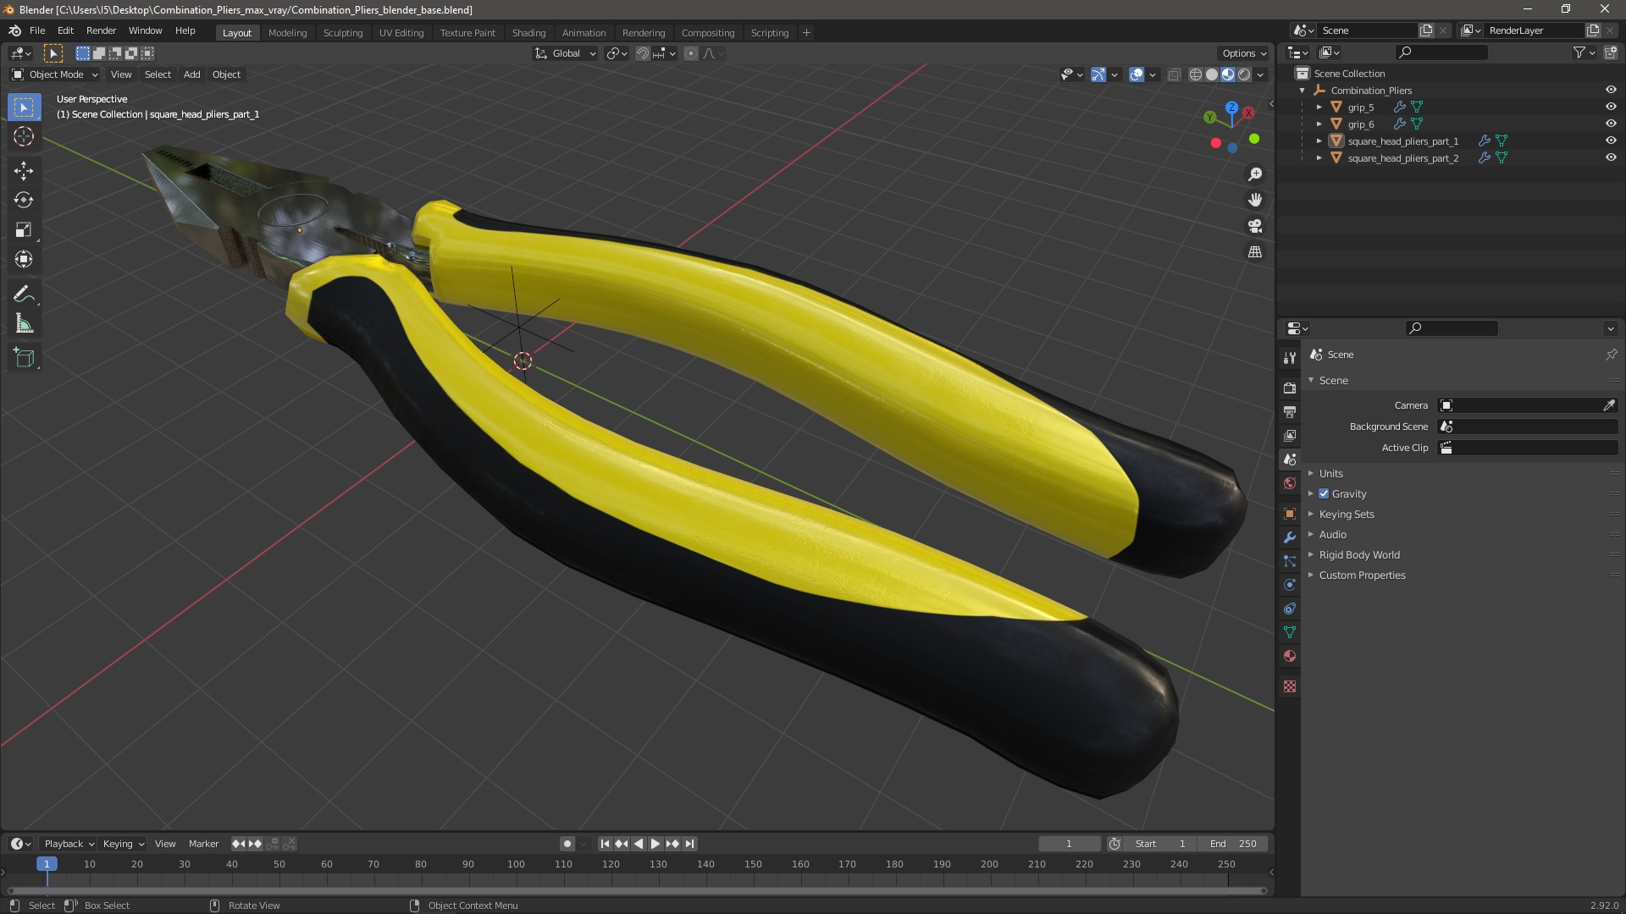
Task: Switch perspective/orthographic grid icon
Action: point(1255,252)
